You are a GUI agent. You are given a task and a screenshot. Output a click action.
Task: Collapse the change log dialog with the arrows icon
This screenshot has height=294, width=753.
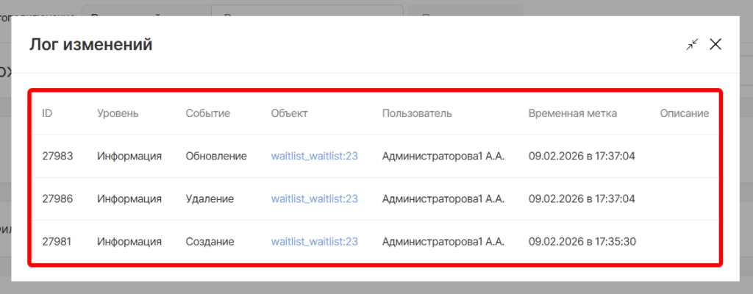pos(691,45)
